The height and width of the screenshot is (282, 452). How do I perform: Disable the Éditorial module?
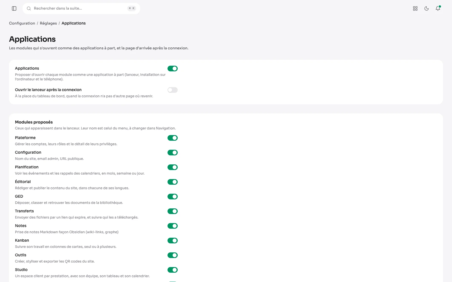(x=173, y=182)
